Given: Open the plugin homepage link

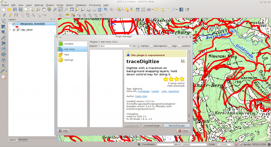Looking at the screenshot, I should tap(144, 91).
